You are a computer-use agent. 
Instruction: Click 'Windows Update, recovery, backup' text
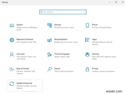27,87
